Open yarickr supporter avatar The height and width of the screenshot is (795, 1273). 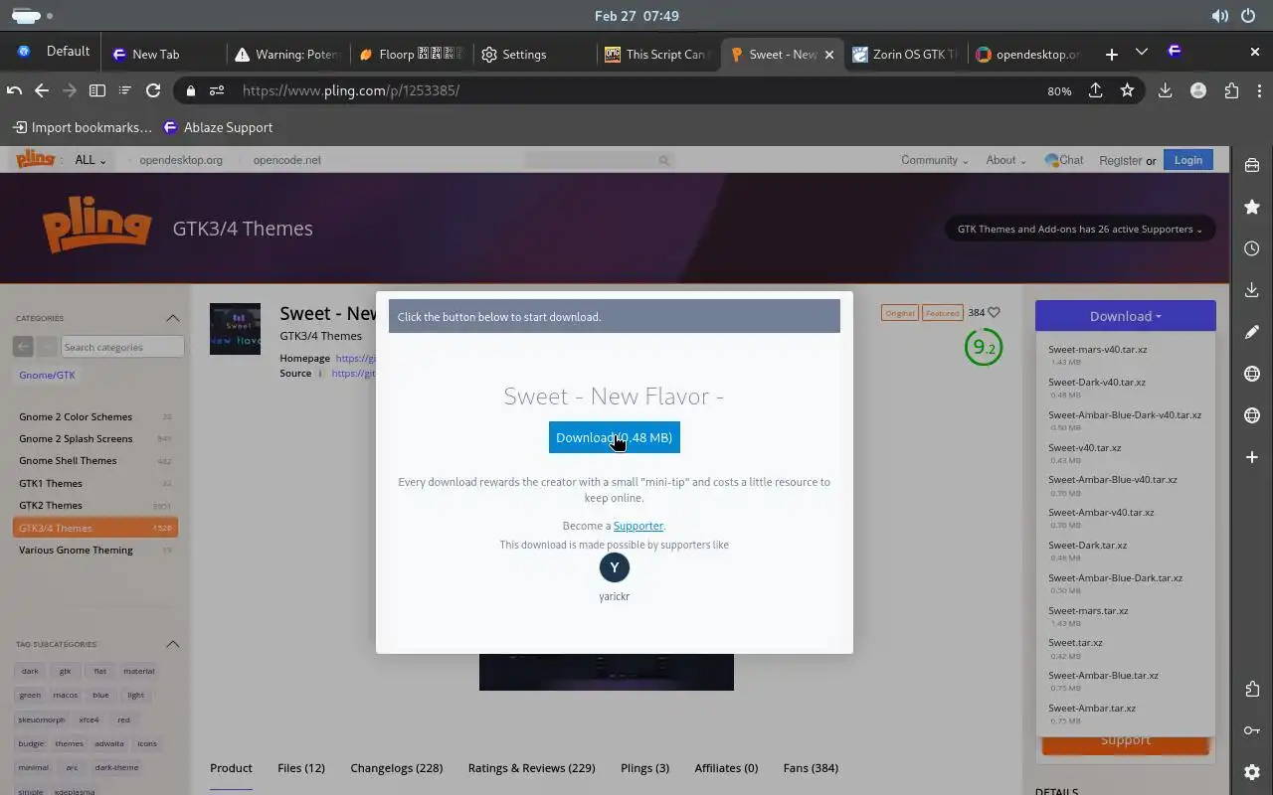click(615, 567)
